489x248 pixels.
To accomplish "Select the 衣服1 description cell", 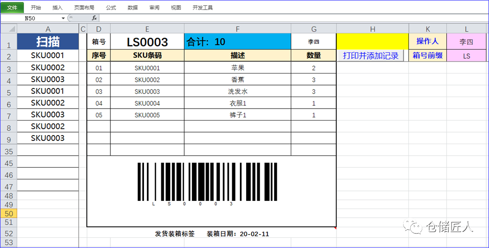I will click(x=238, y=103).
